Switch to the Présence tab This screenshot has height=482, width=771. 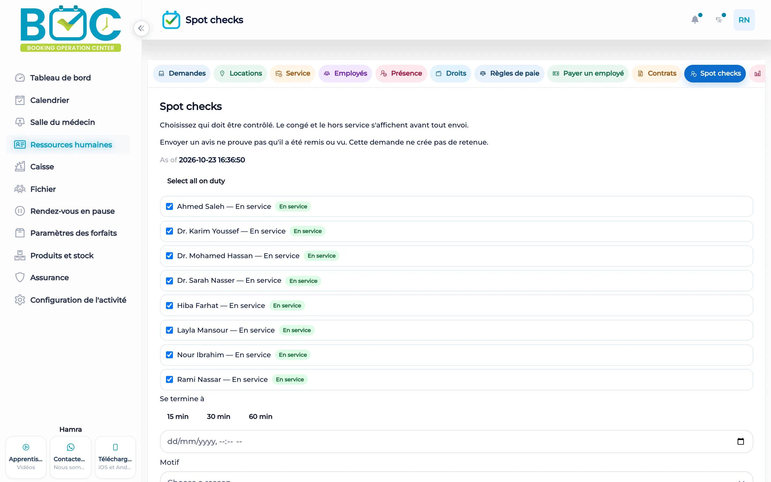click(x=401, y=74)
